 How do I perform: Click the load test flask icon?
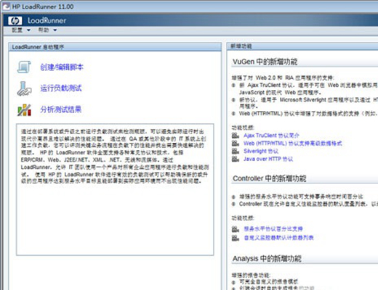24,88
